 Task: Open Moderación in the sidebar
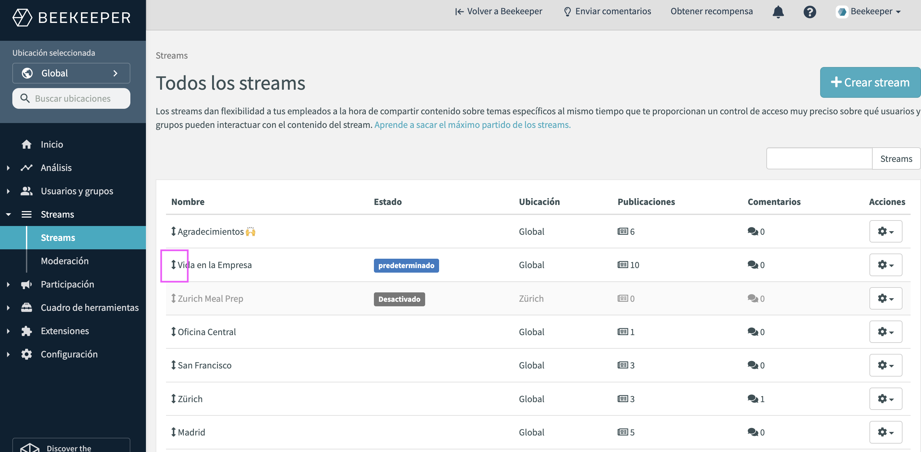point(65,261)
